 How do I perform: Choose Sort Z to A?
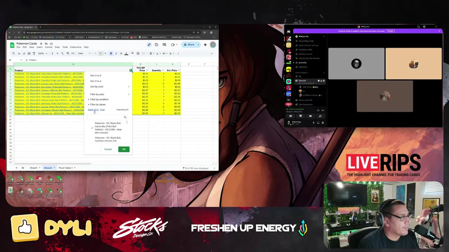tap(96, 81)
